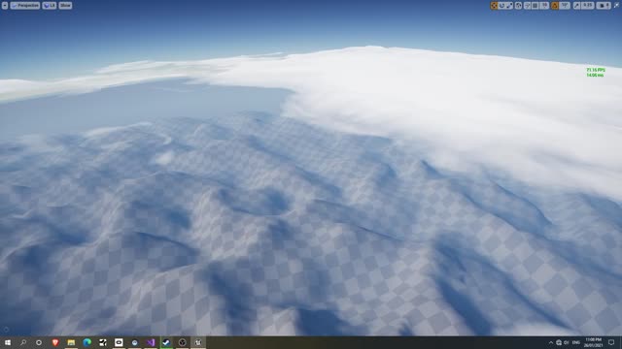Open the Windows notification center
The image size is (622, 349).
pos(611,342)
